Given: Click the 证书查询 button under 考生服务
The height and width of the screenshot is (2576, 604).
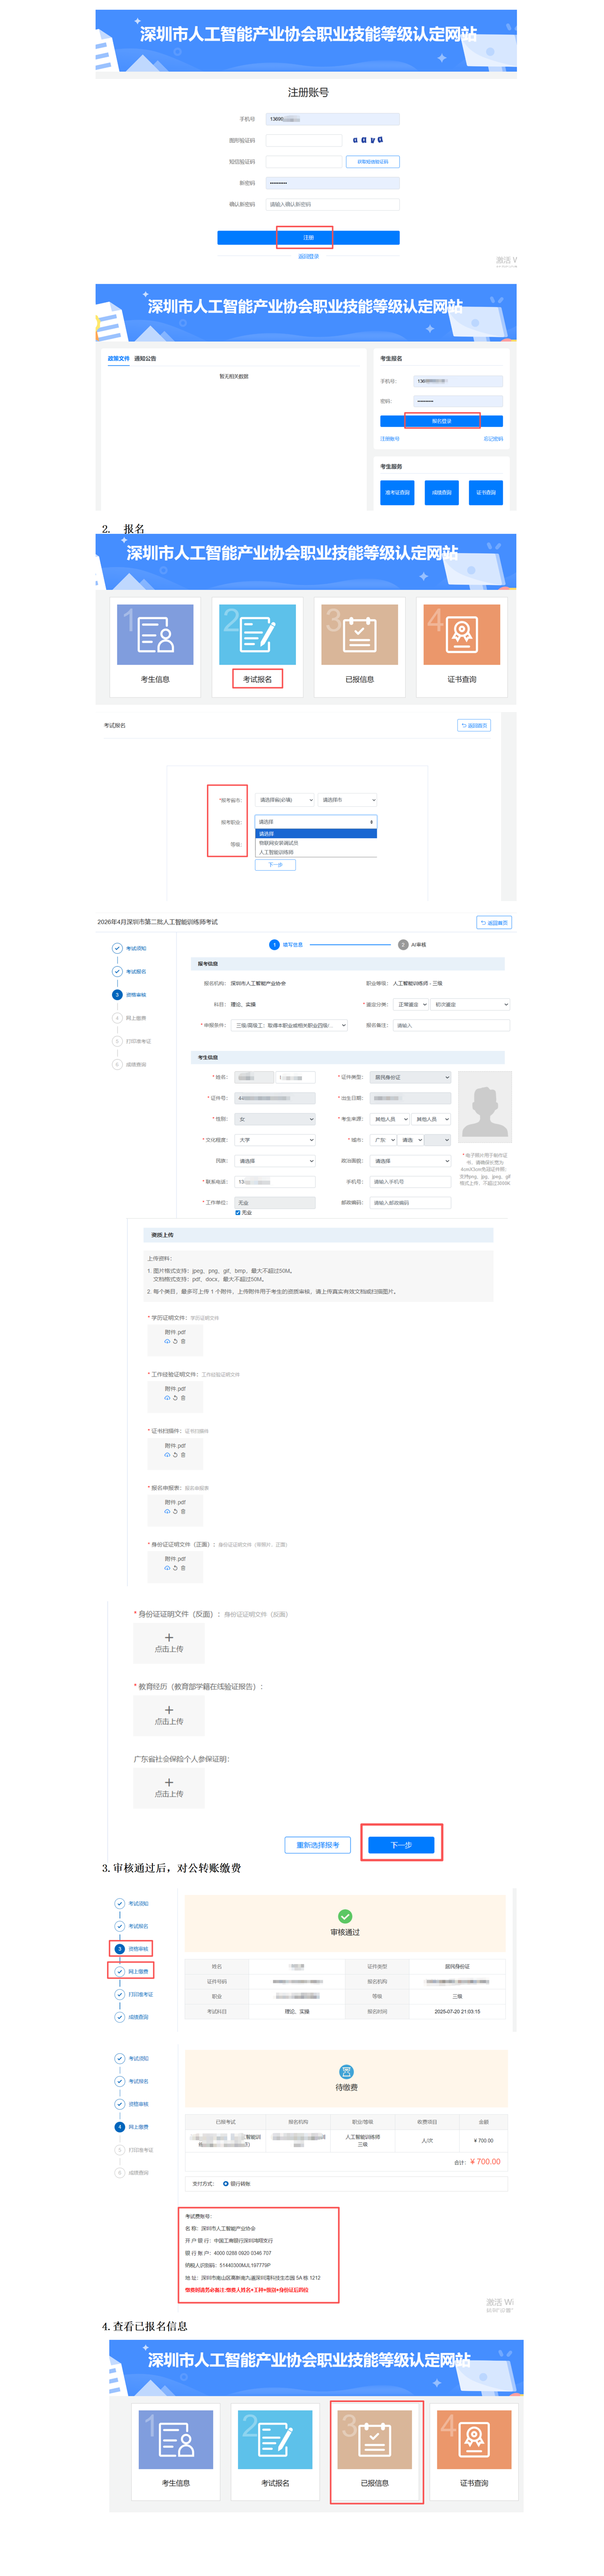Looking at the screenshot, I should point(486,493).
